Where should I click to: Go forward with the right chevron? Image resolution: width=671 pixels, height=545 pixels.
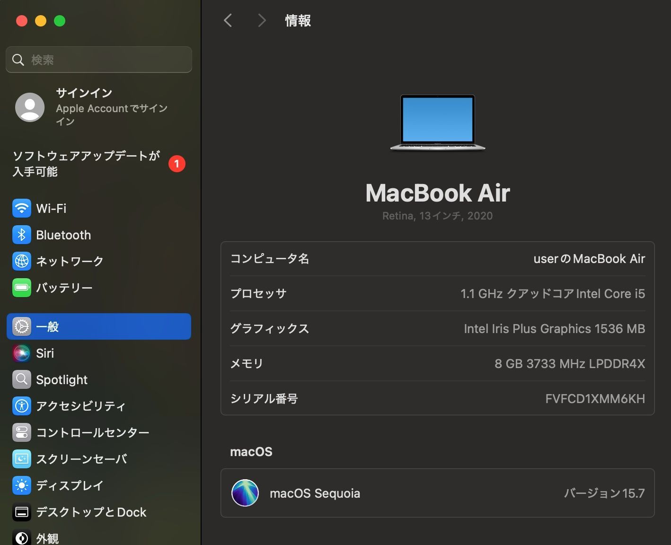click(261, 20)
